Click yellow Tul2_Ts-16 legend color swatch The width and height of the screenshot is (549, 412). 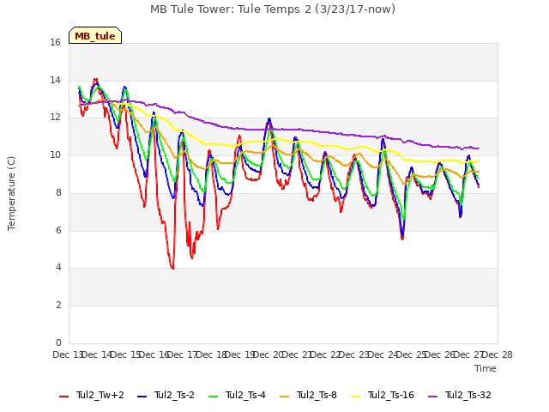(355, 397)
